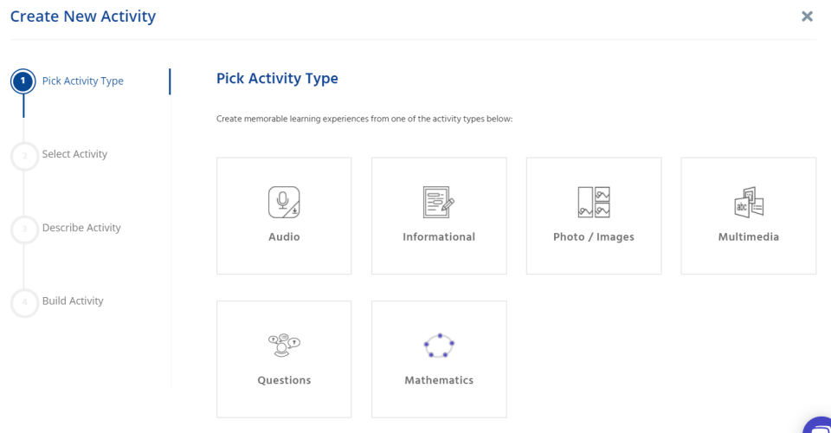Viewport: 831px width, 433px height.
Task: Open the Pick Activity Type step
Action: click(x=83, y=81)
